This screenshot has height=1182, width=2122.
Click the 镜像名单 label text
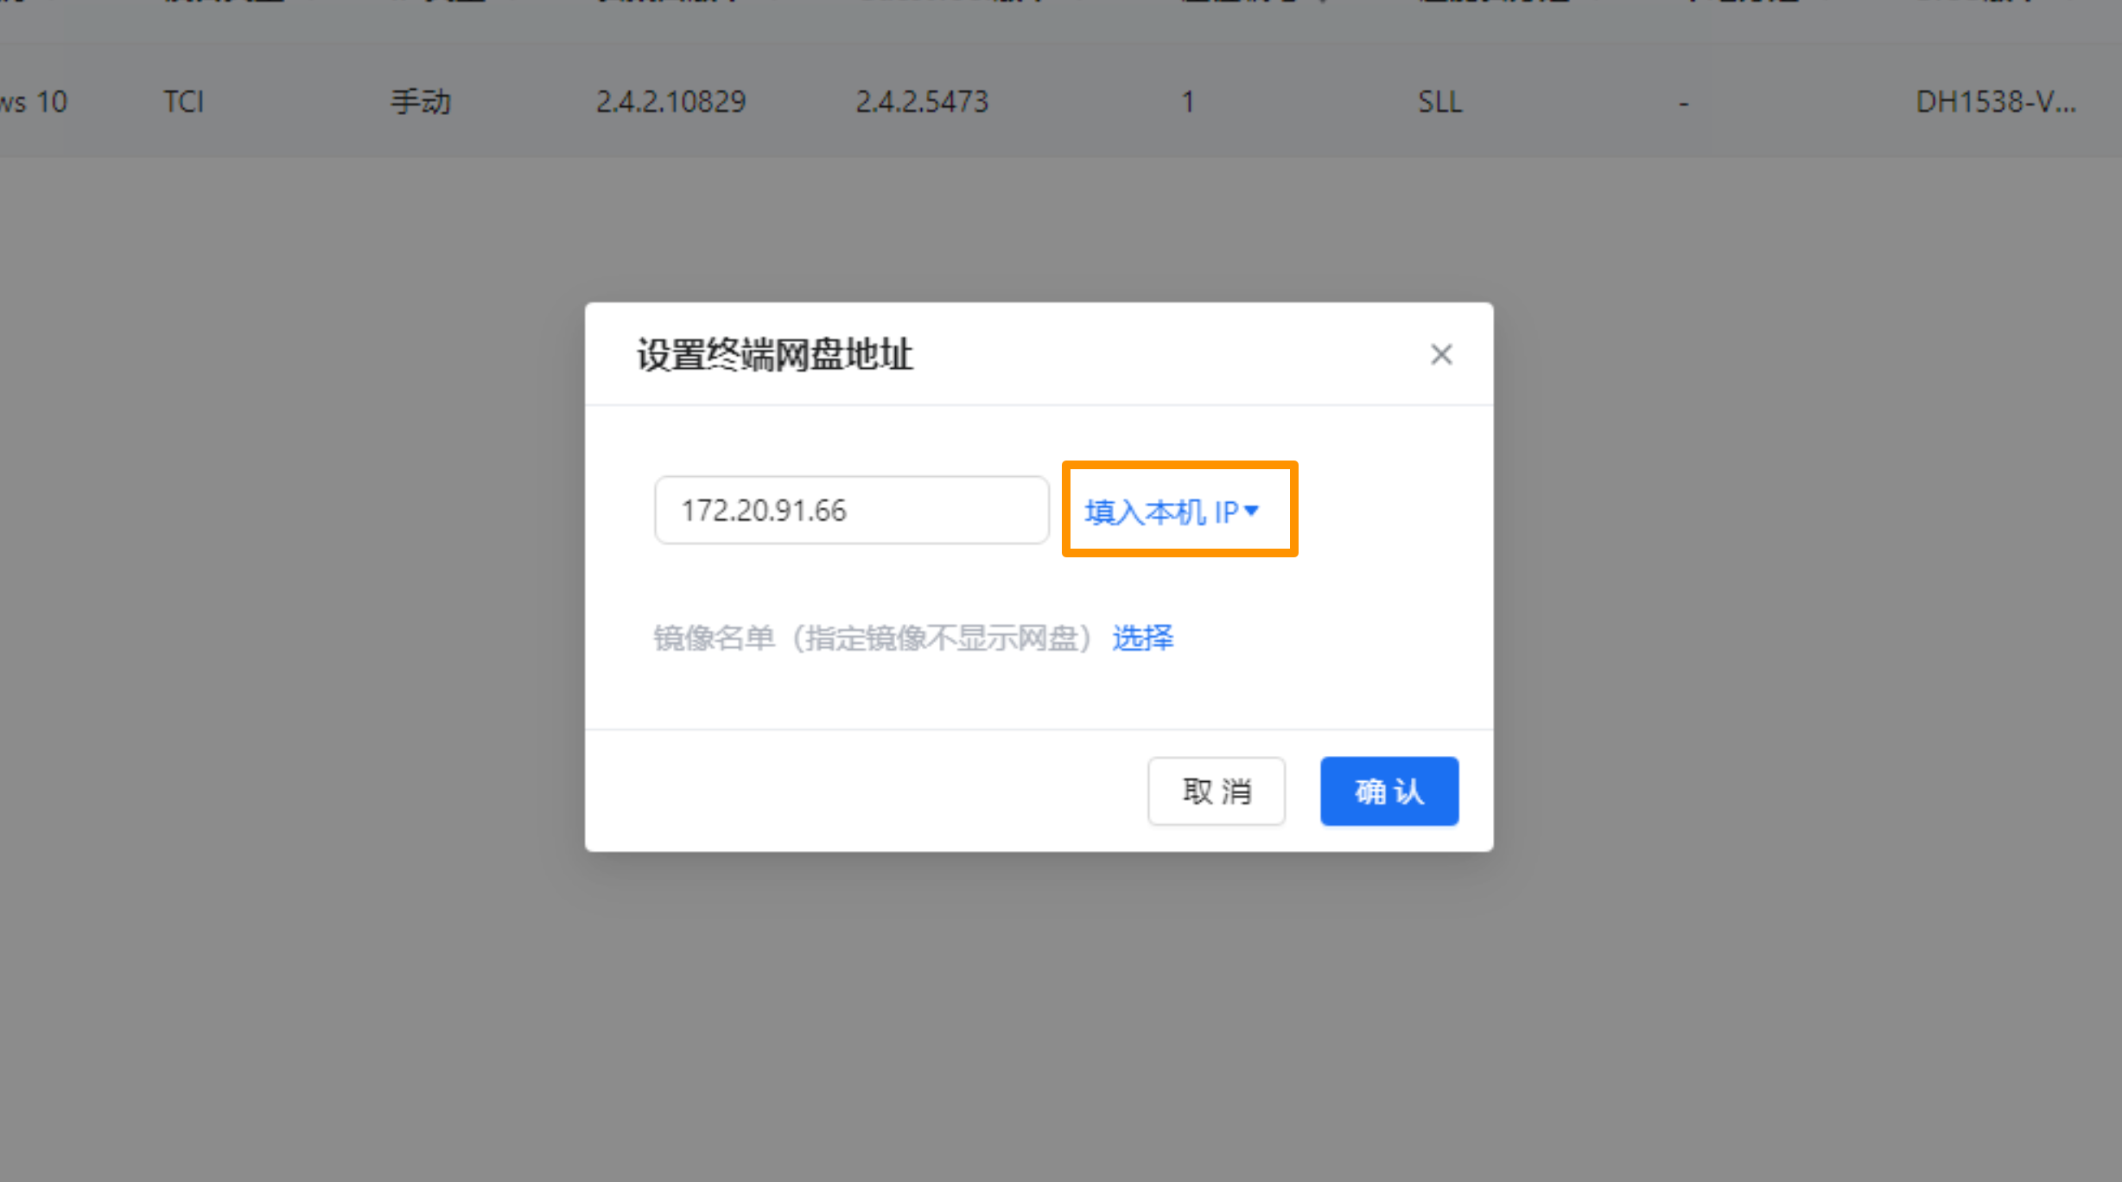tap(714, 638)
